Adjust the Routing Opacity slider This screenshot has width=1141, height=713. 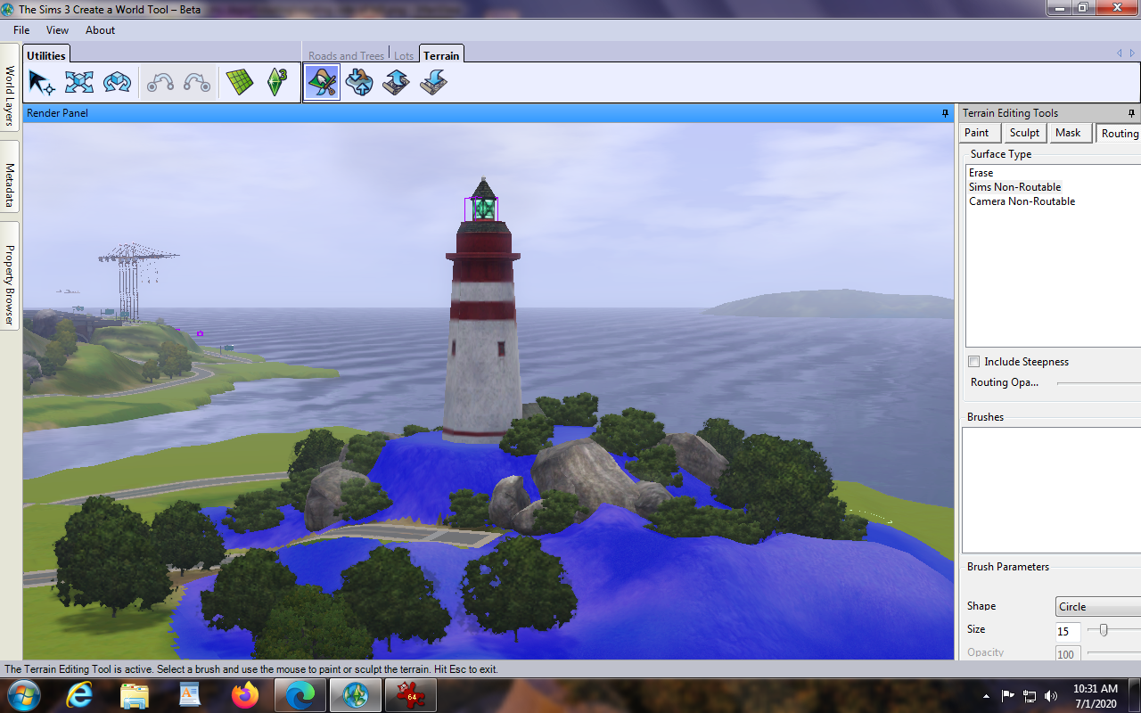[x=1098, y=382]
